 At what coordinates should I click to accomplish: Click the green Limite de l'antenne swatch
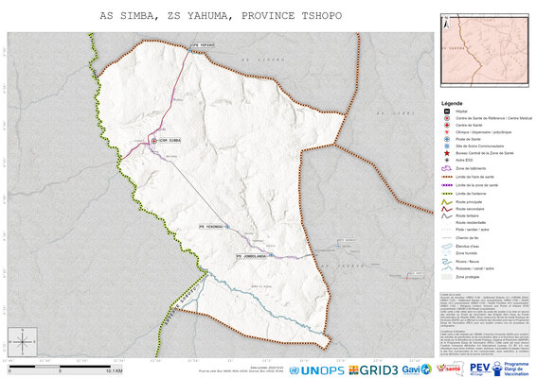click(x=447, y=194)
